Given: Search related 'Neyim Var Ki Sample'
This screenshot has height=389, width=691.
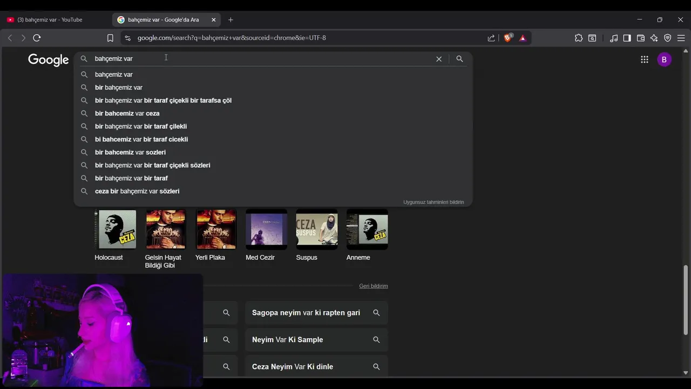Looking at the screenshot, I should (316, 340).
